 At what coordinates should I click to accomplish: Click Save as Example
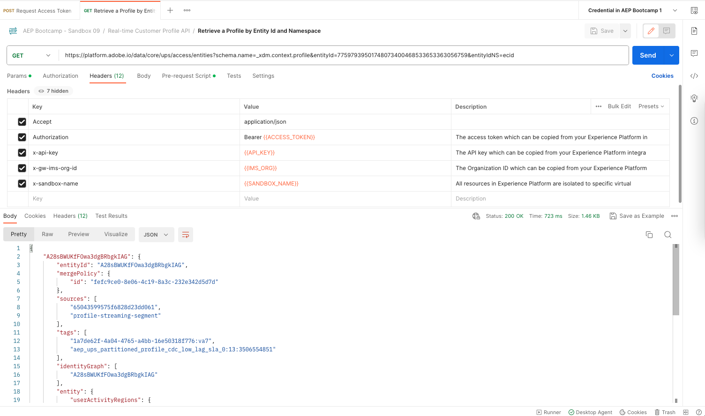click(x=637, y=216)
